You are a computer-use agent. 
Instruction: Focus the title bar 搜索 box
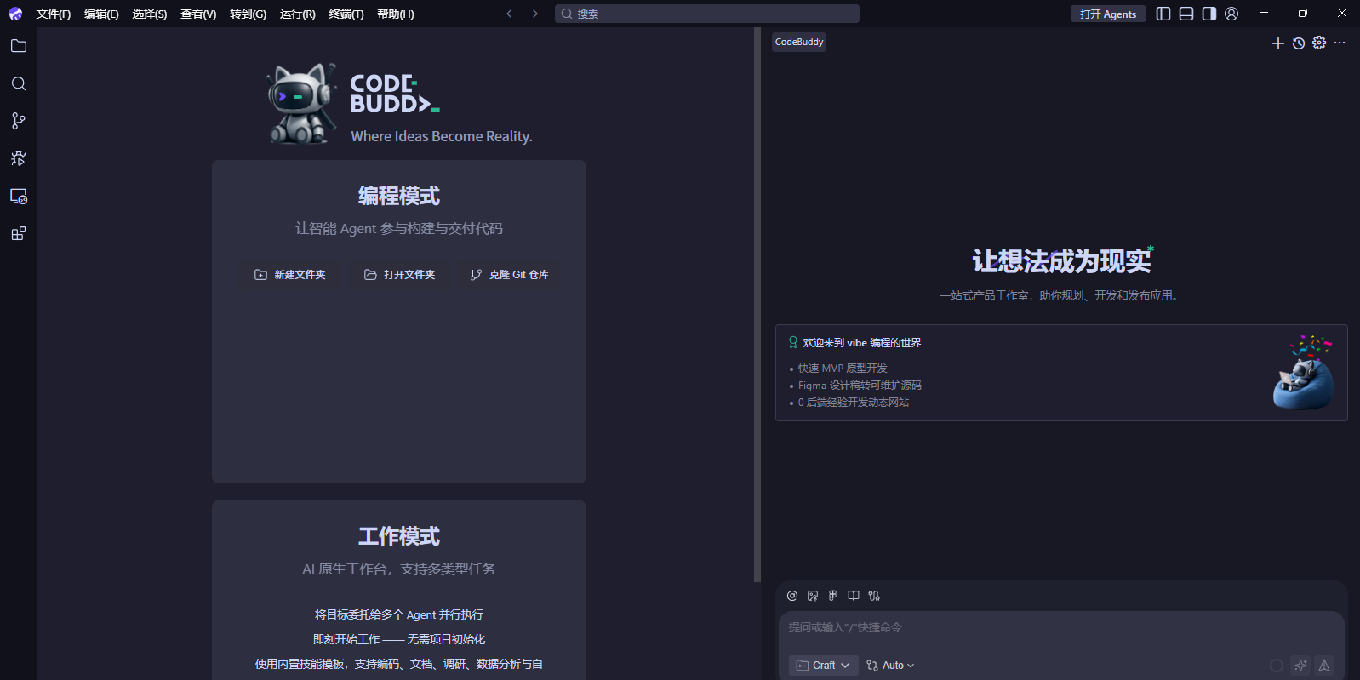tap(707, 14)
